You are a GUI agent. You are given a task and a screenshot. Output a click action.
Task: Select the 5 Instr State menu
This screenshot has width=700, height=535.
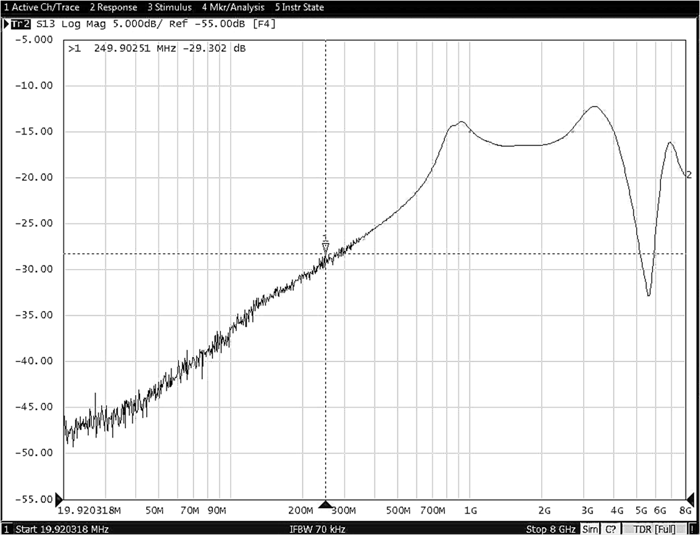(298, 7)
